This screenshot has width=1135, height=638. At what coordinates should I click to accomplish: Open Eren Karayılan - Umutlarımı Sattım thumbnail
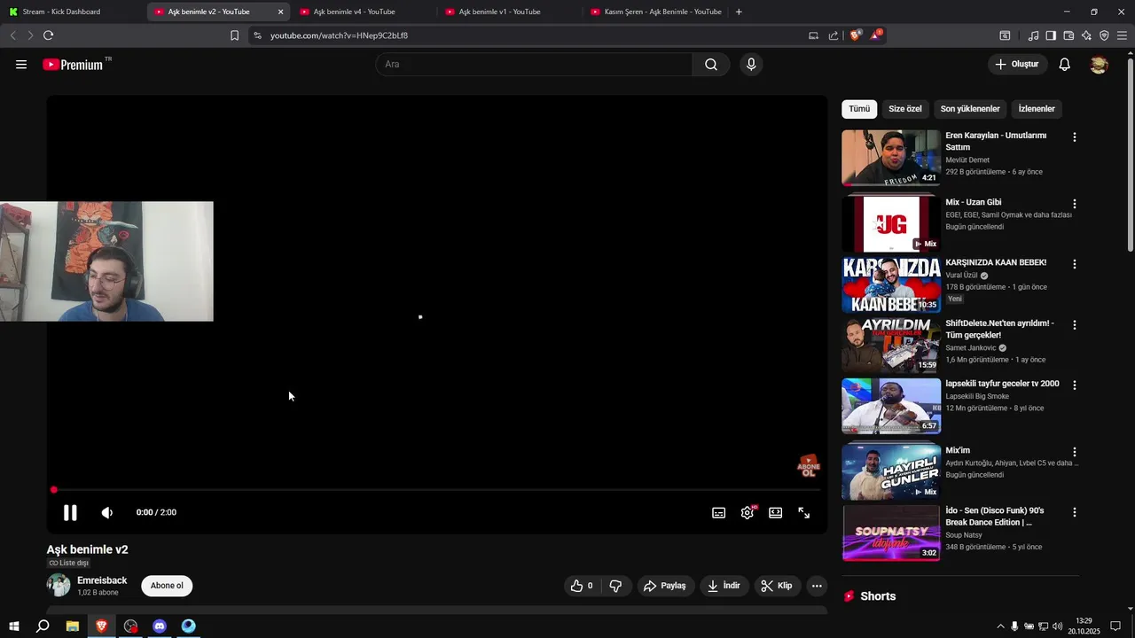pos(891,158)
